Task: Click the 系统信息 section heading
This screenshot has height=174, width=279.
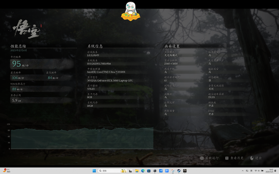Action: 95,46
